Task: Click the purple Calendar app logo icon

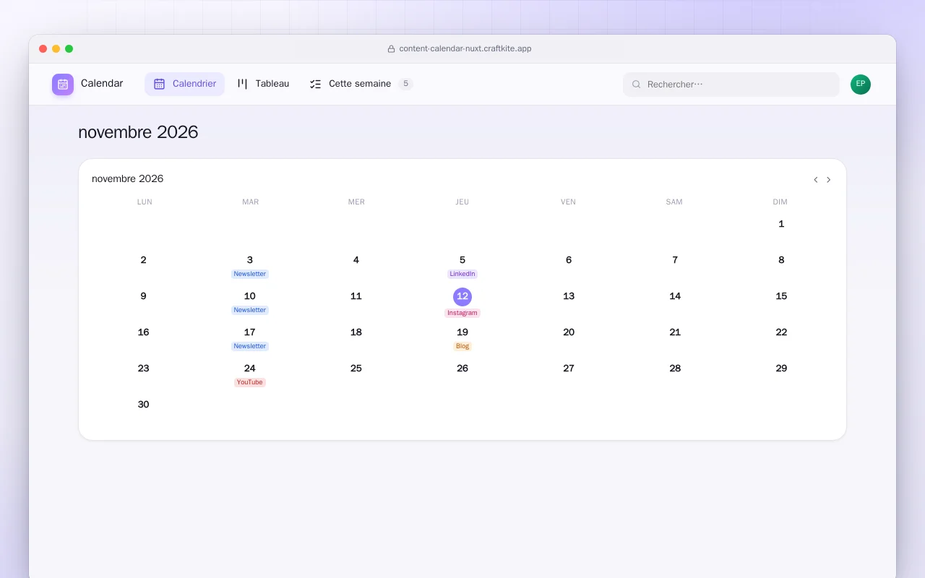Action: pyautogui.click(x=63, y=85)
